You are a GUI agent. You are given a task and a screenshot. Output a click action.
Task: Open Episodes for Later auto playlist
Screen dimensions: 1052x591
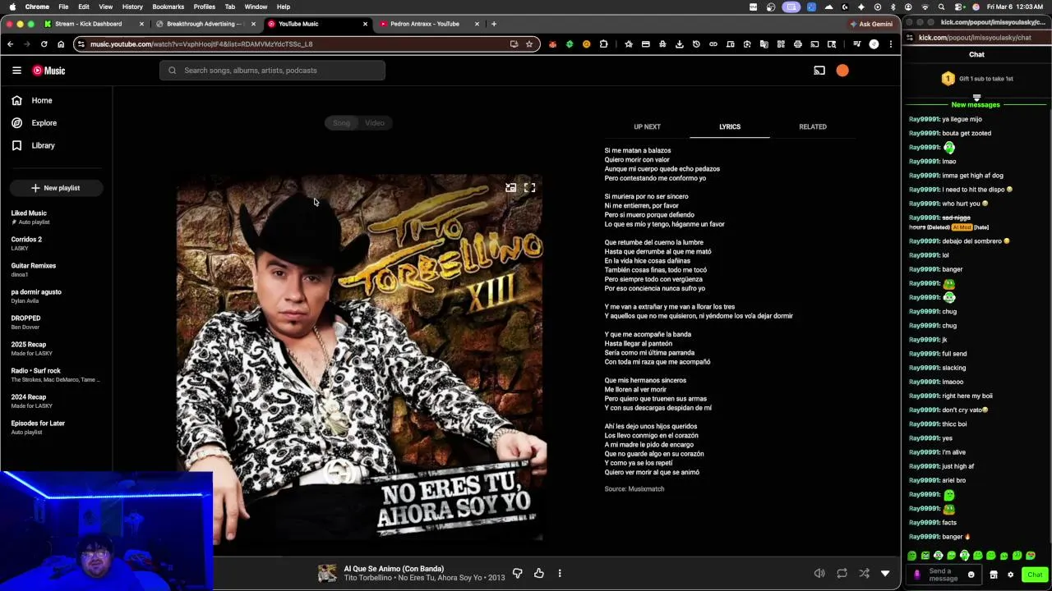click(x=56, y=428)
